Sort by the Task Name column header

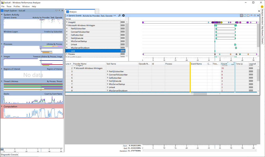coord(122,64)
